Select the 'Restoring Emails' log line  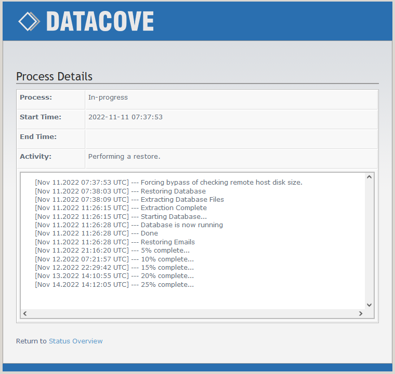click(114, 242)
